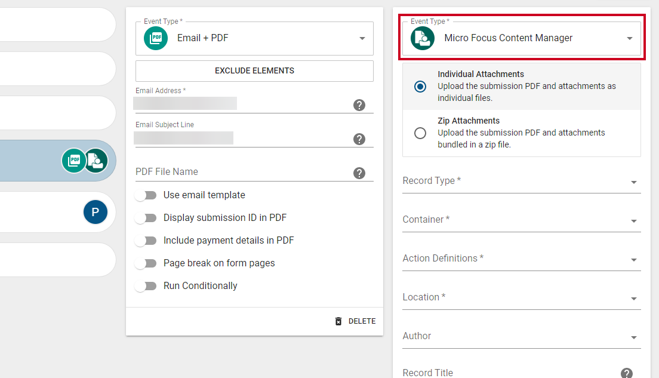Expand the Author dropdown
659x378 pixels.
coord(522,336)
